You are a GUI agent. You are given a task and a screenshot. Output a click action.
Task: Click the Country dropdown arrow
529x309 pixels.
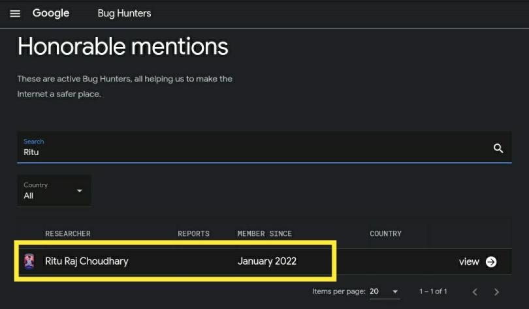pos(79,191)
